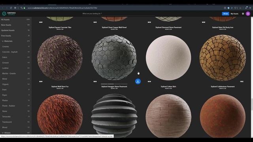
Task: Click the browser favorites heart icon
Action: [236, 8]
